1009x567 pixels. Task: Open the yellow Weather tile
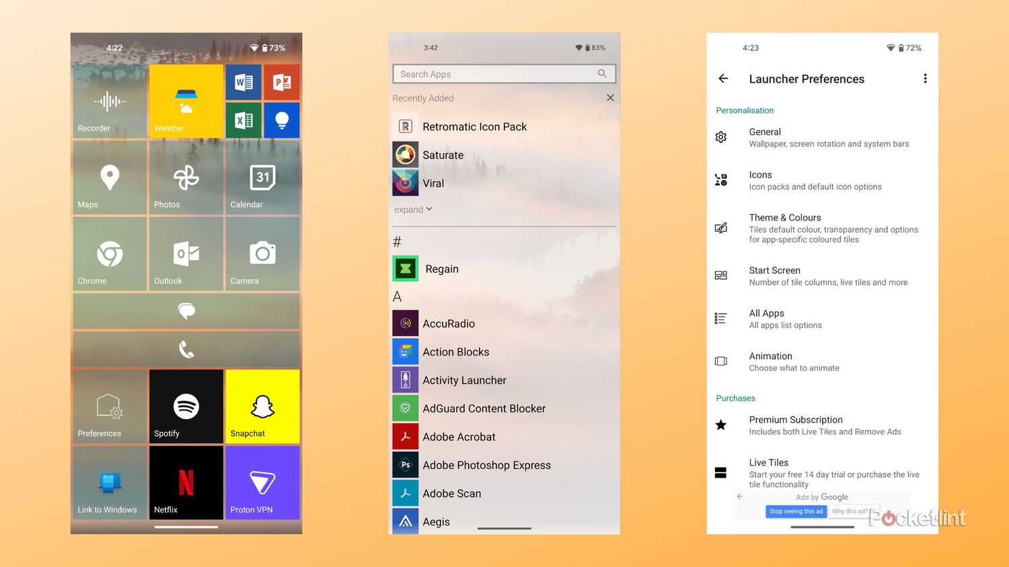(x=186, y=101)
